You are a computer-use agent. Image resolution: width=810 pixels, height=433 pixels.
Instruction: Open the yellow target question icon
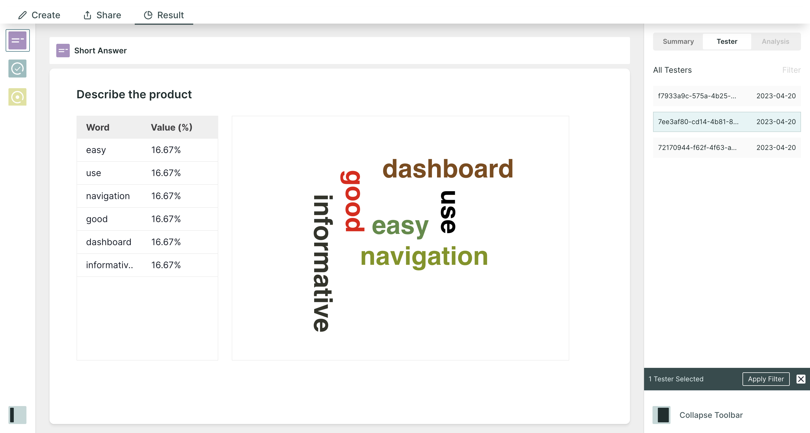tap(18, 97)
